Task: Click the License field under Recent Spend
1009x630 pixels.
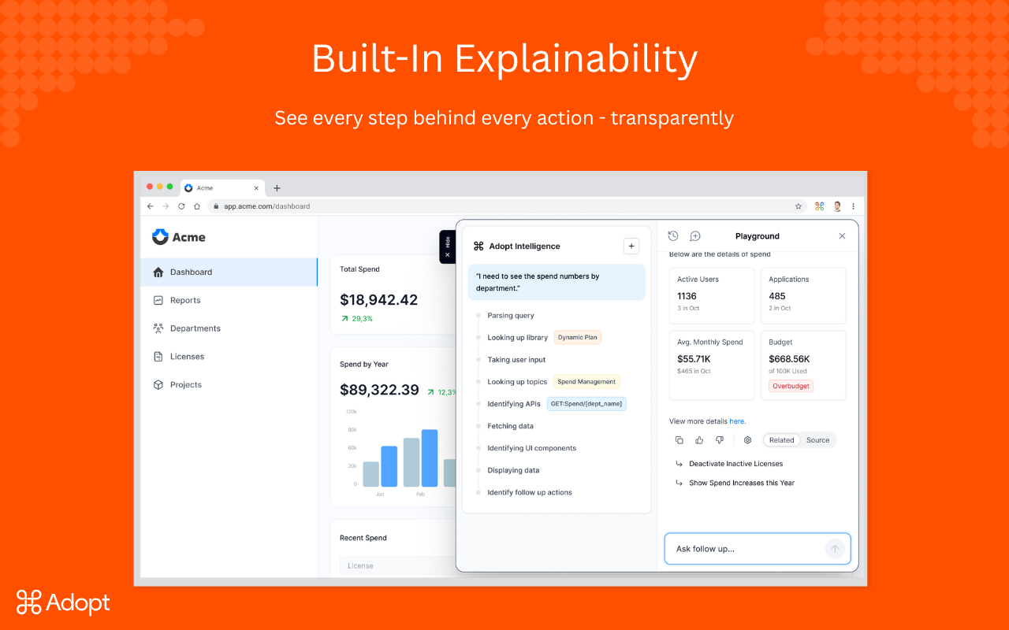Action: (397, 565)
